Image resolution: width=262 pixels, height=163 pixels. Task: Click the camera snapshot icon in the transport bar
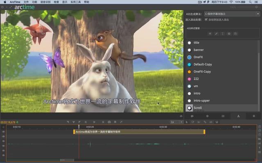(x=109, y=122)
